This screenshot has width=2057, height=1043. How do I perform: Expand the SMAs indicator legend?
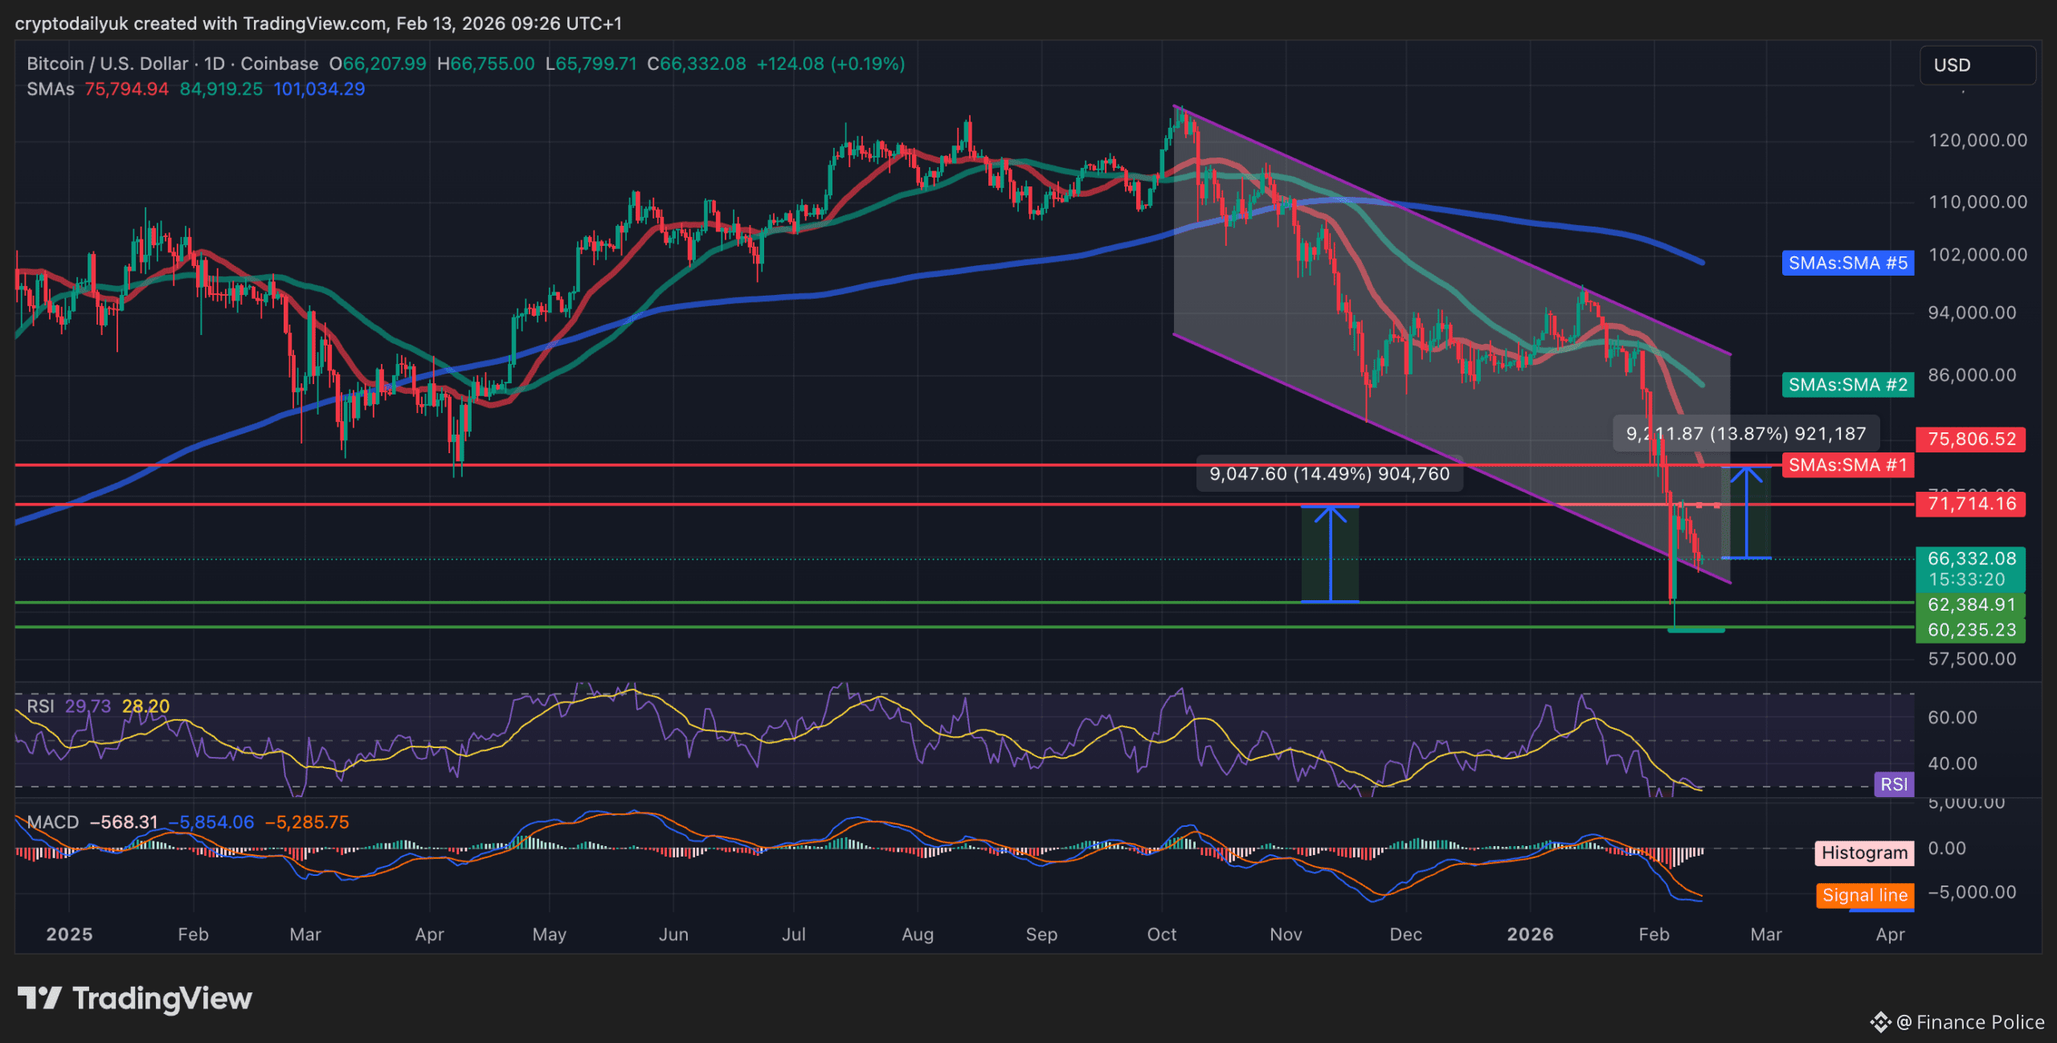[x=50, y=89]
